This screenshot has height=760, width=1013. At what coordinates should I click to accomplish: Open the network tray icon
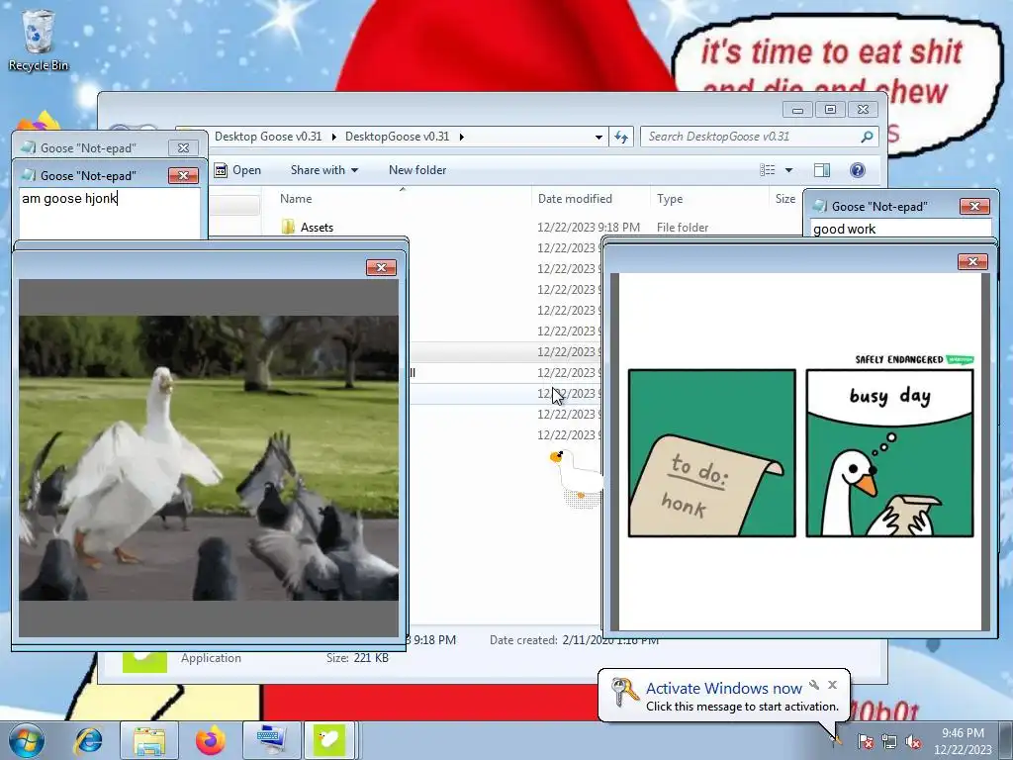(x=889, y=742)
